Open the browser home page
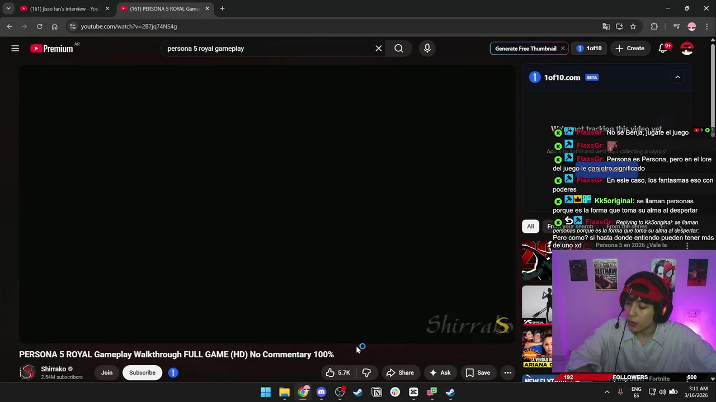The height and width of the screenshot is (402, 716). pyautogui.click(x=54, y=26)
